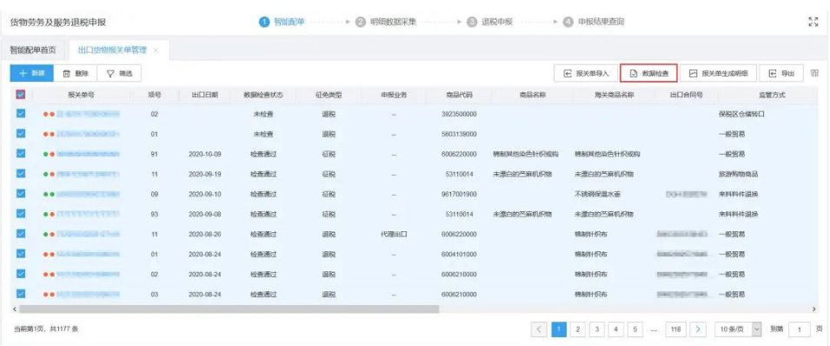Go to the previous page arrow
830x346 pixels.
[539, 329]
